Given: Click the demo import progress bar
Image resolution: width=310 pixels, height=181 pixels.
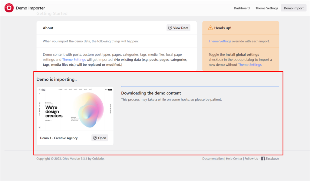Looking at the screenshot, I should click(200, 87).
